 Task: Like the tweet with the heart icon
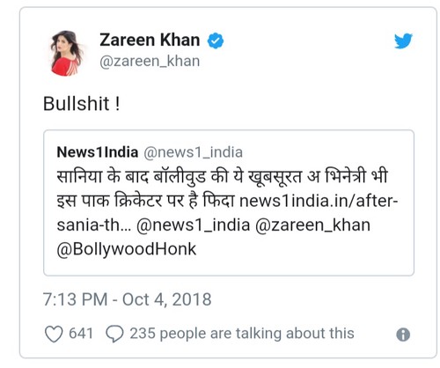pos(54,334)
